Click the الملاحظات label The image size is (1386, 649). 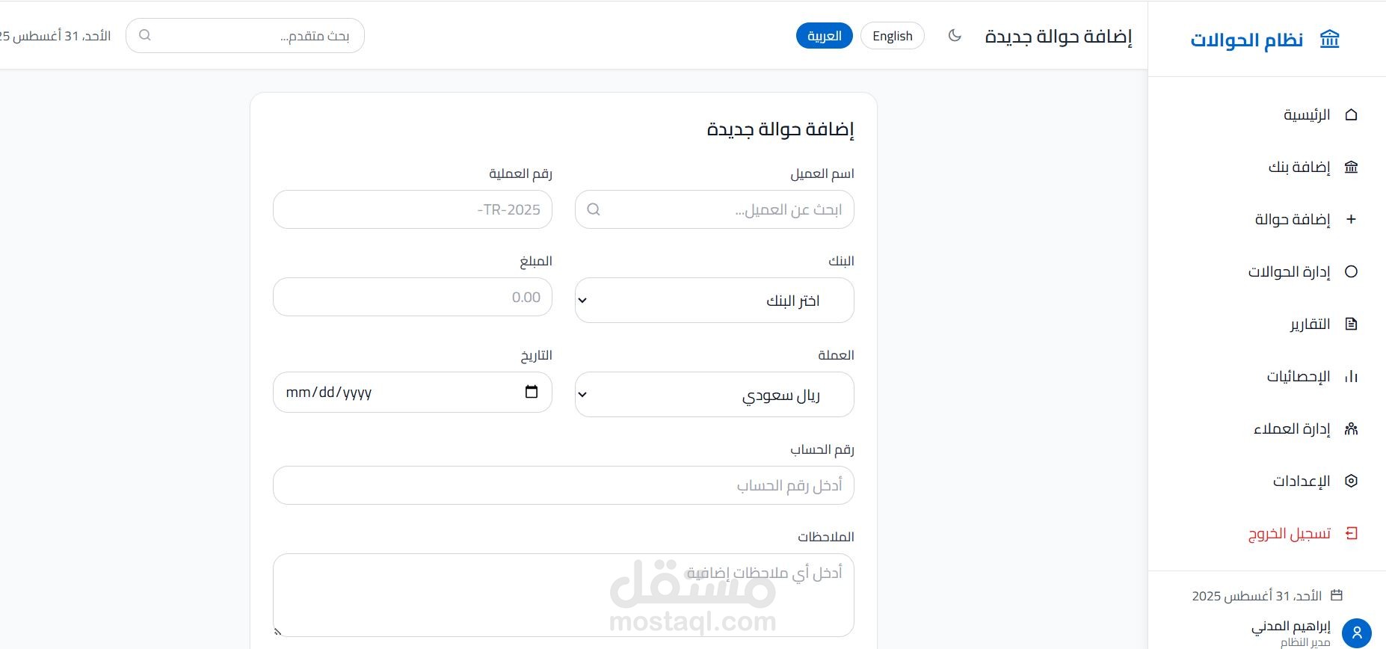click(x=825, y=537)
